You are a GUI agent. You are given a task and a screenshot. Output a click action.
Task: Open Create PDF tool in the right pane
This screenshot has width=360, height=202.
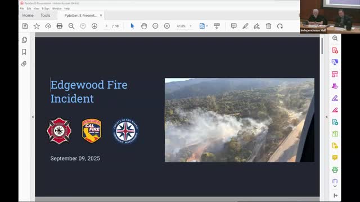tap(335, 50)
